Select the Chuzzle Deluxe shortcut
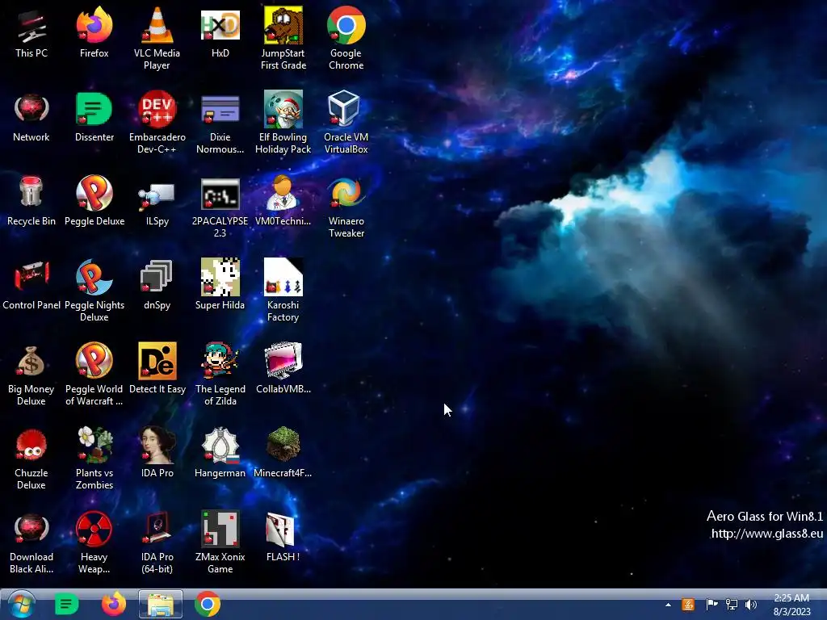Screen dimensions: 827x620 pyautogui.click(x=31, y=459)
